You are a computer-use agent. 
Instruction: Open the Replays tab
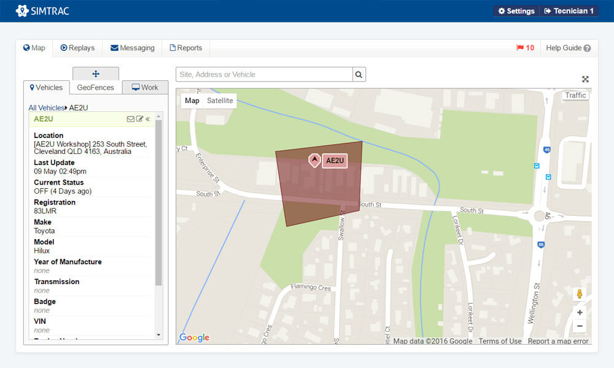pyautogui.click(x=77, y=47)
